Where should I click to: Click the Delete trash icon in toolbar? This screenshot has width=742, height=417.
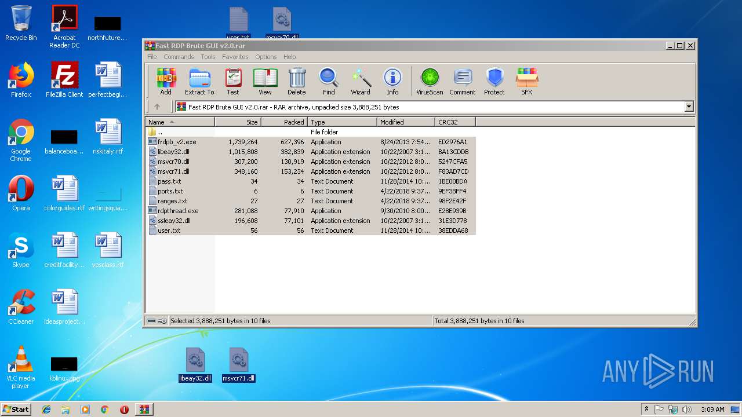(296, 81)
